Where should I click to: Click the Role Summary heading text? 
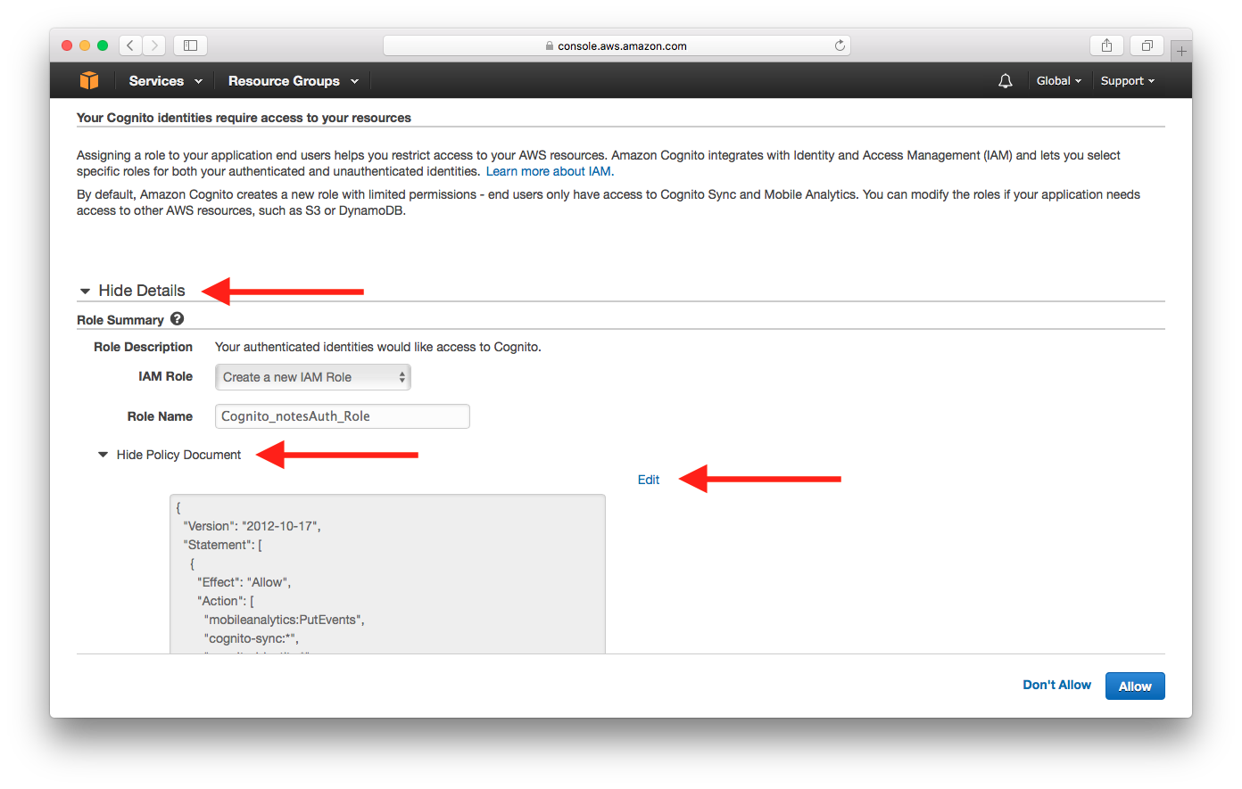click(x=120, y=320)
